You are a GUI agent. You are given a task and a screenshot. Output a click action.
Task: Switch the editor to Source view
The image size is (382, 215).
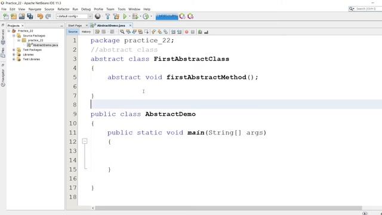click(x=73, y=32)
